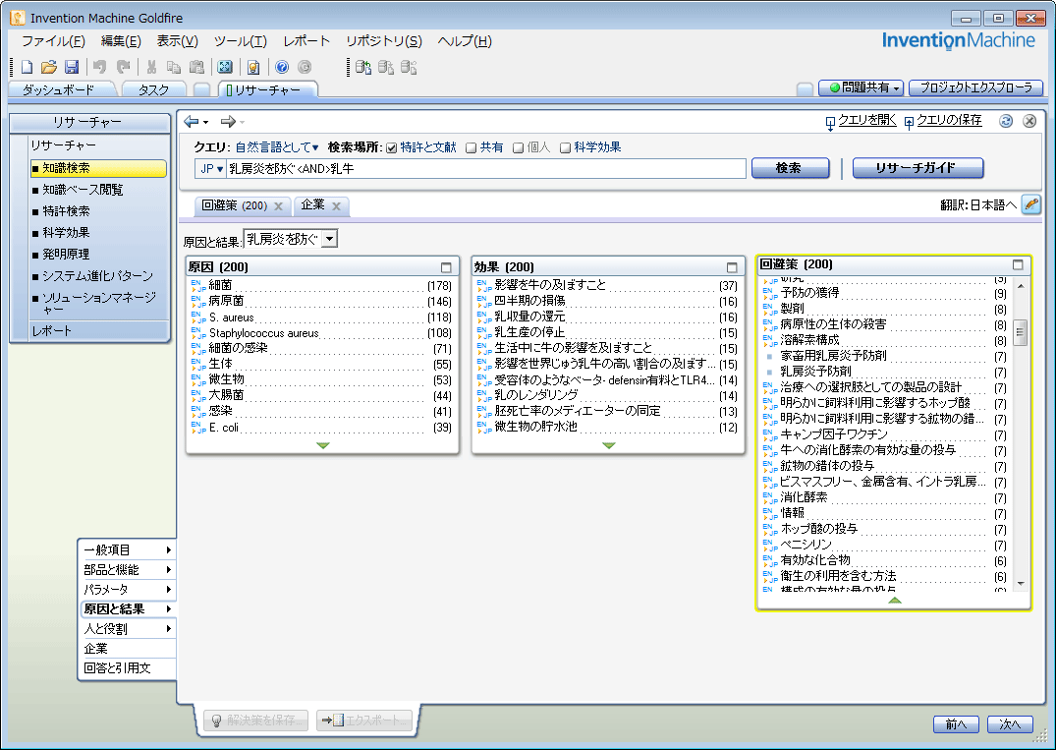Expand the 部品と機能 submenu
The height and width of the screenshot is (750, 1056).
point(128,569)
